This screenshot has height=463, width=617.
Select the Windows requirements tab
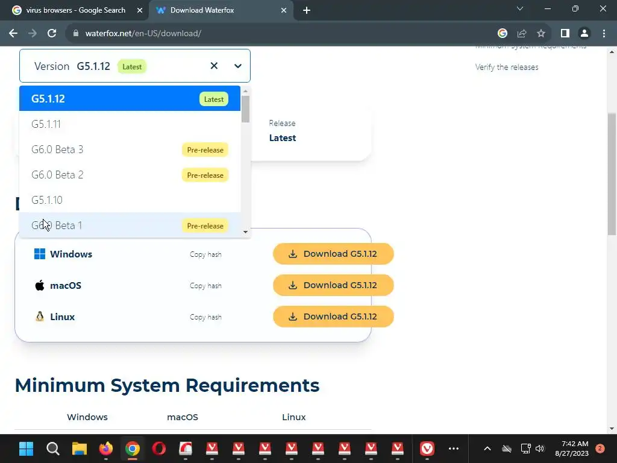pos(87,417)
